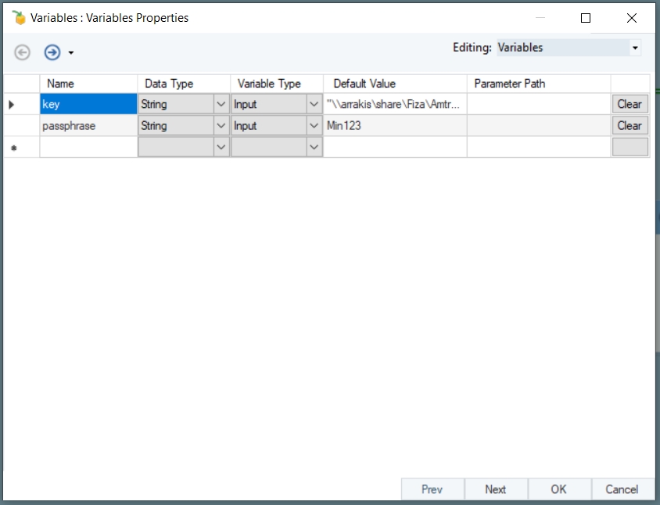Open the small arrow next to forward icon
The width and height of the screenshot is (660, 505).
pos(71,53)
